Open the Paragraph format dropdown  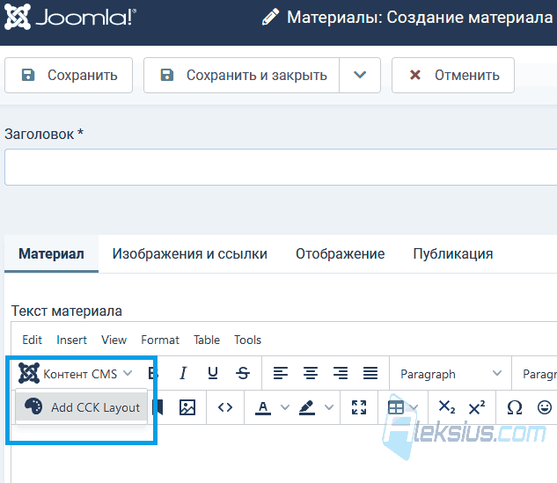[x=451, y=374]
